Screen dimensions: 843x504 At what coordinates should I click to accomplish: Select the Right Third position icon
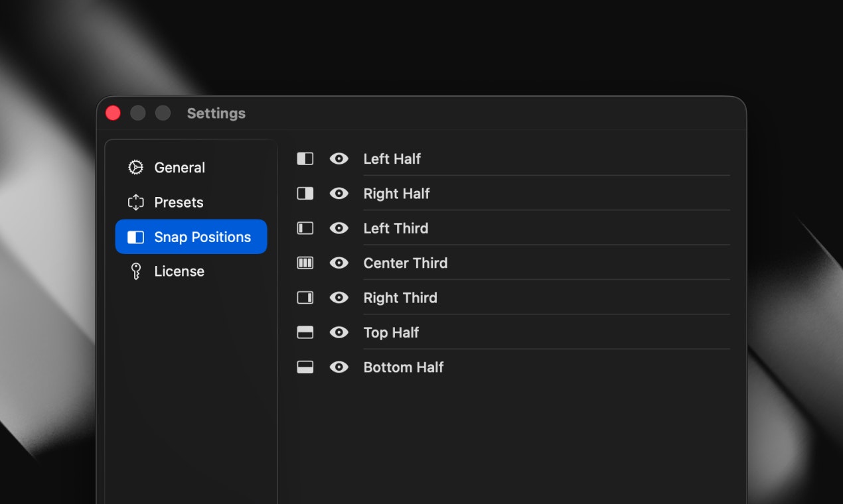pos(305,297)
